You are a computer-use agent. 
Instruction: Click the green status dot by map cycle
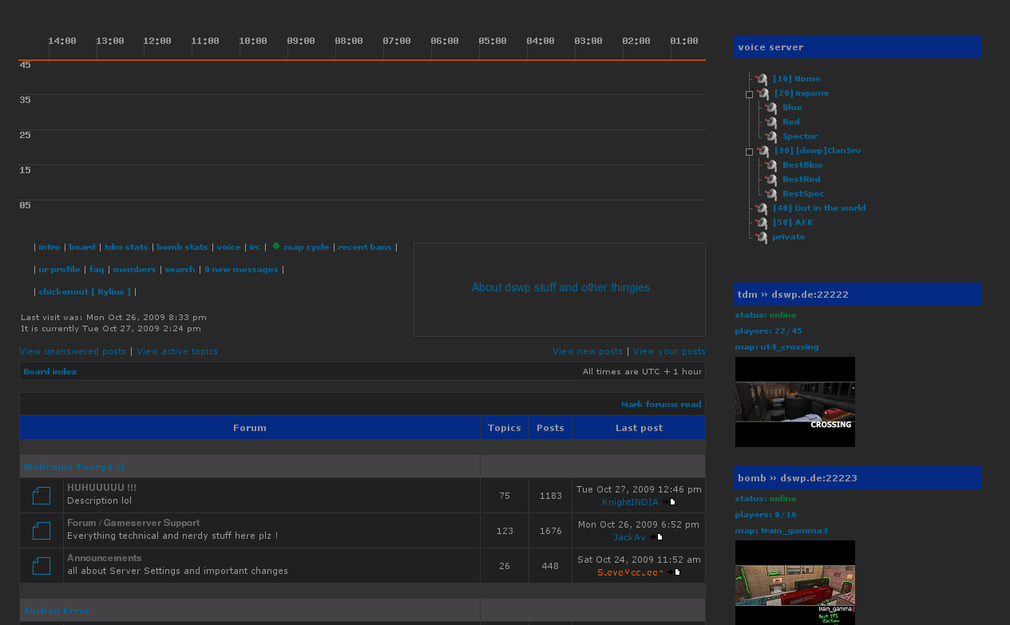tap(276, 247)
